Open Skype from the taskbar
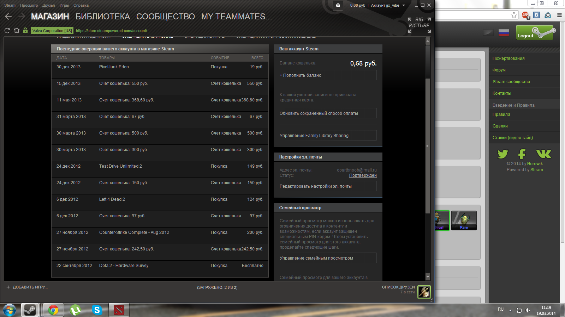 click(97, 310)
